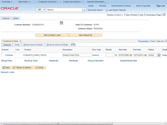Viewport: 167px width, 125px height.
Task: Select the General page tab
Action: 6,18
